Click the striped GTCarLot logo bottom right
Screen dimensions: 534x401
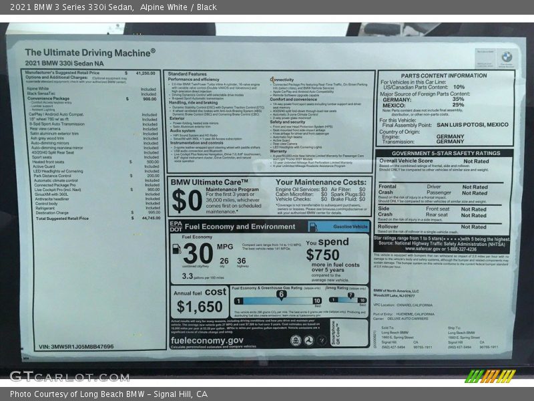tap(490, 376)
